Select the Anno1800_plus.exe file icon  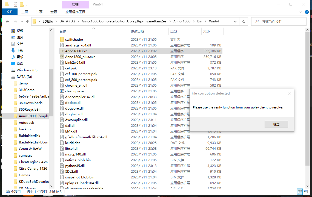tap(62, 57)
